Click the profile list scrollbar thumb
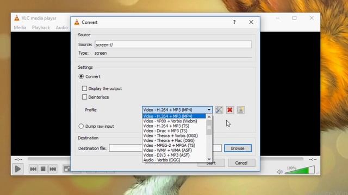 209,127
